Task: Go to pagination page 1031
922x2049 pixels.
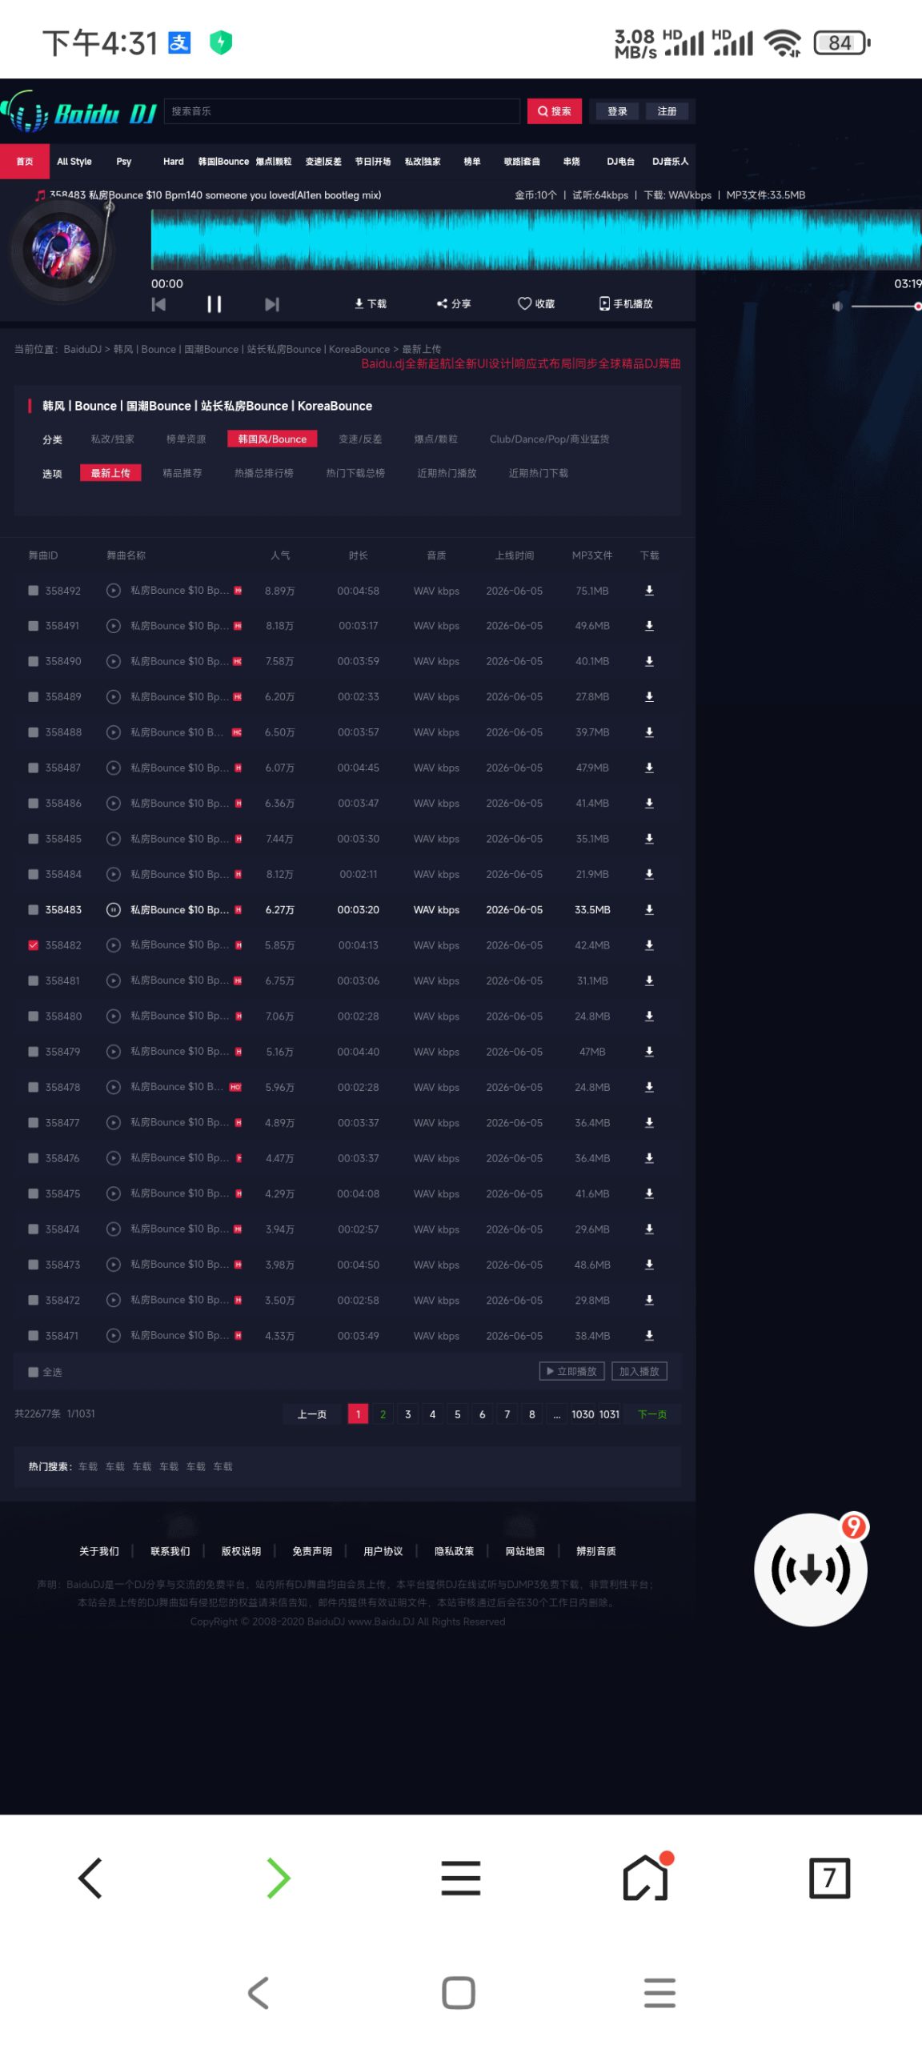Action: [609, 1414]
